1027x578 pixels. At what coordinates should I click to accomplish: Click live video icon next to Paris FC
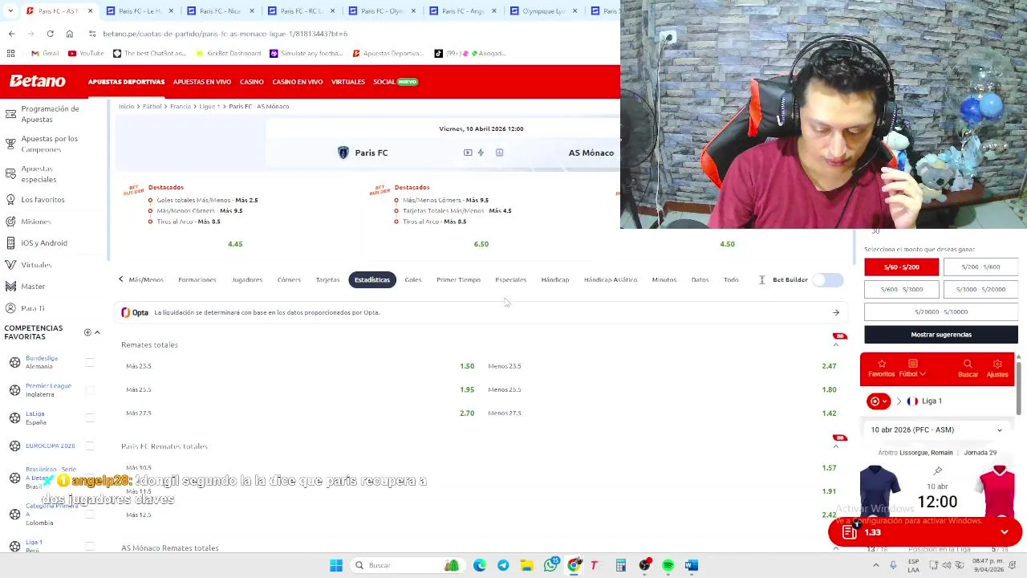[x=468, y=153]
